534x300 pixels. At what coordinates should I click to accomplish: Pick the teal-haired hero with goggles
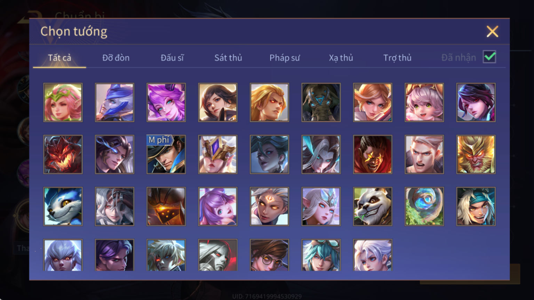pos(321,255)
